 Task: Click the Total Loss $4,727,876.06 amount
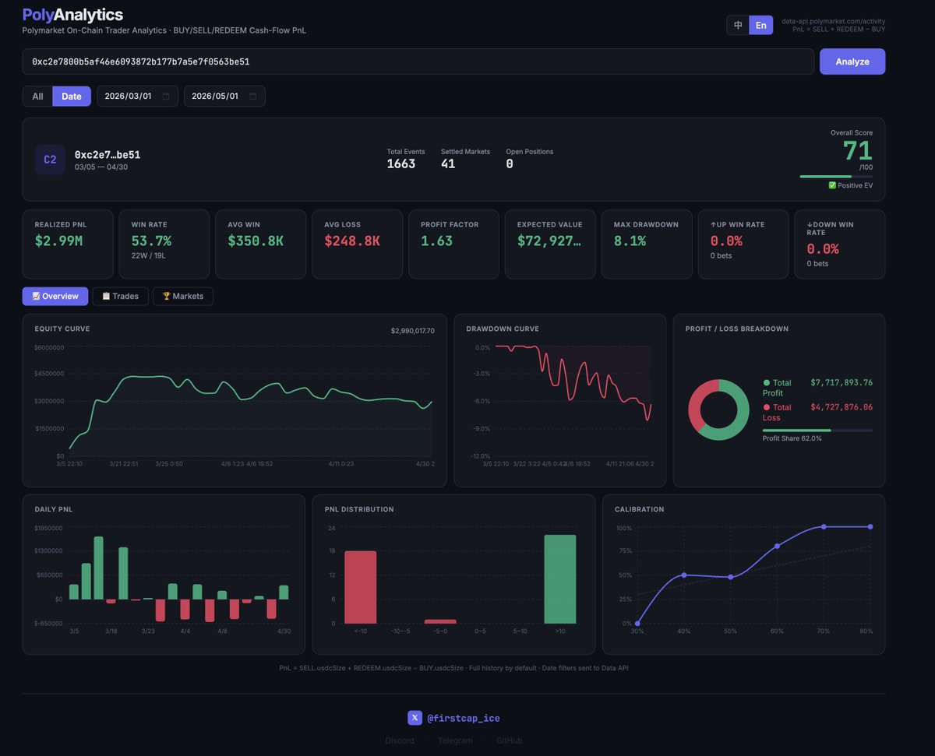point(841,406)
